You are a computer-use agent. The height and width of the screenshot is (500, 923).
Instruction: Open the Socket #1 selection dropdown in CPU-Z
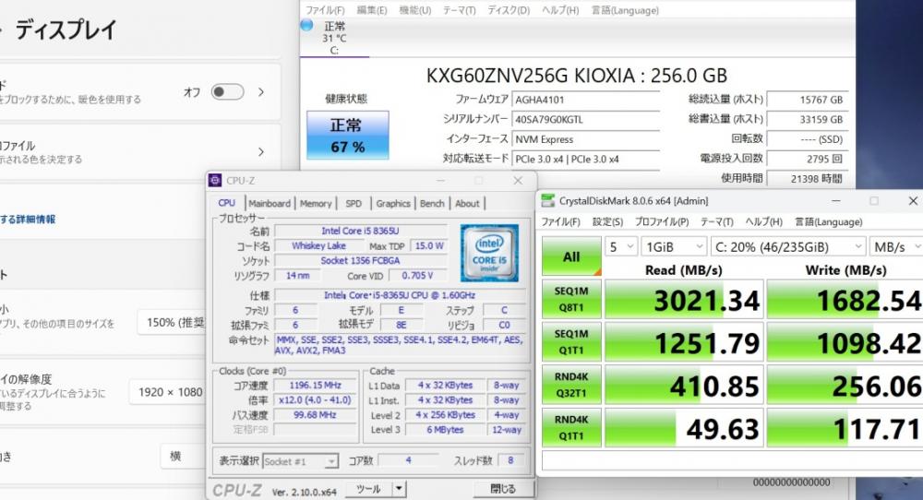click(301, 461)
